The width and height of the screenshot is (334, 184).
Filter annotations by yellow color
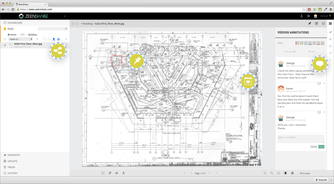click(302, 43)
